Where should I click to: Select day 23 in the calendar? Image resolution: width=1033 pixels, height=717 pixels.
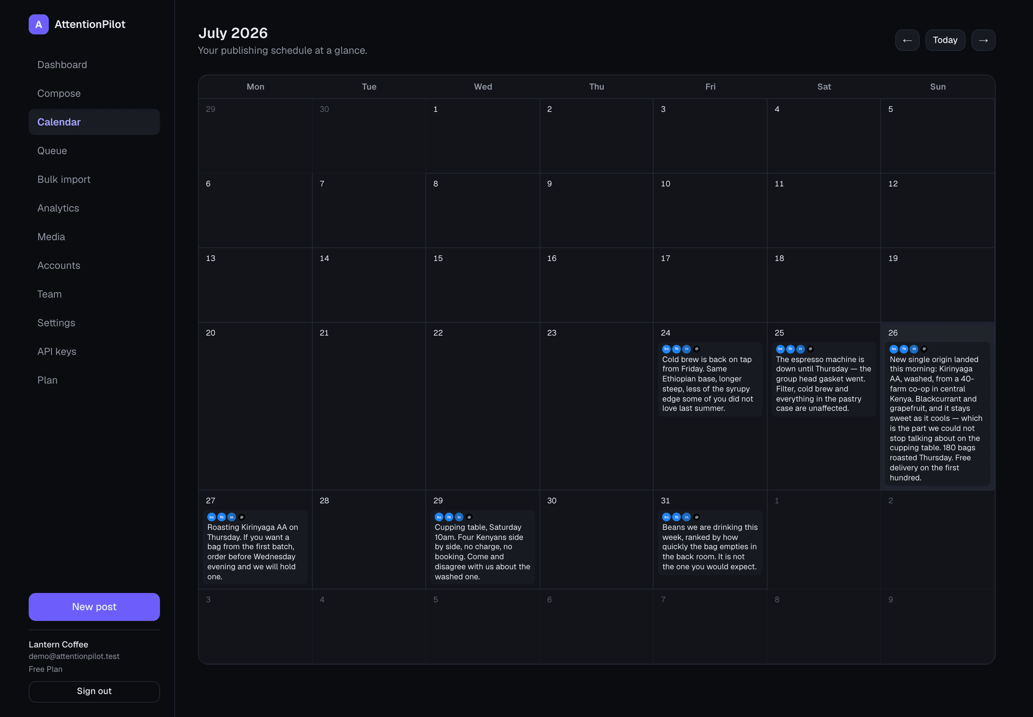pos(596,406)
